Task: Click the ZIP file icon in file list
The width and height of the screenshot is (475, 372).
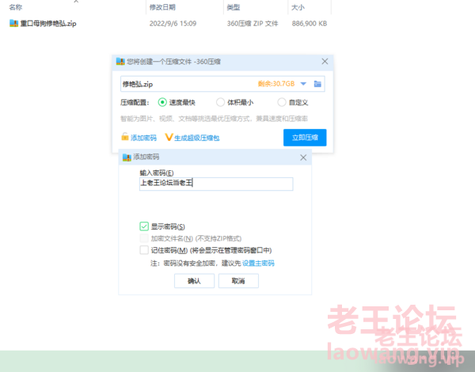Action: (x=13, y=23)
